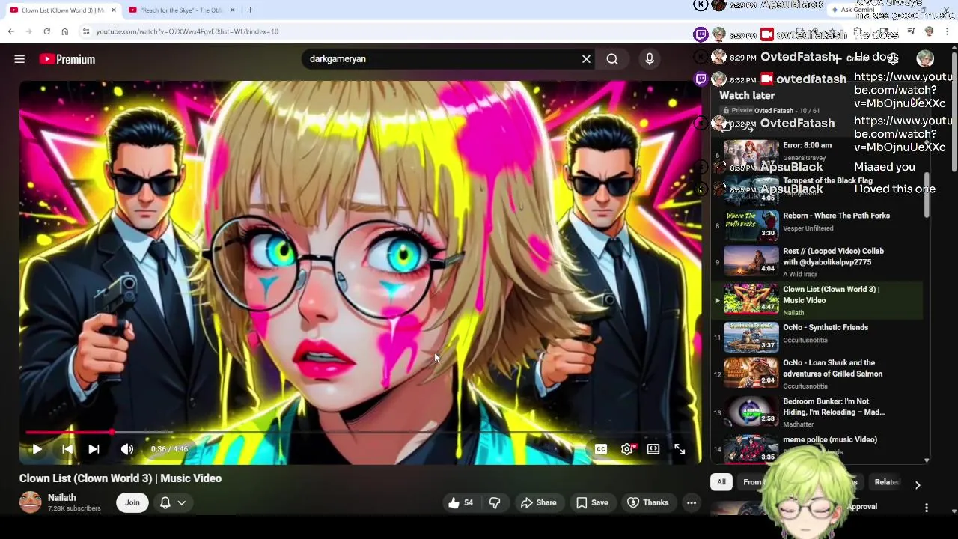Screen dimensions: 958x539
Task: Play meme police (music video) item
Action: tap(817, 448)
